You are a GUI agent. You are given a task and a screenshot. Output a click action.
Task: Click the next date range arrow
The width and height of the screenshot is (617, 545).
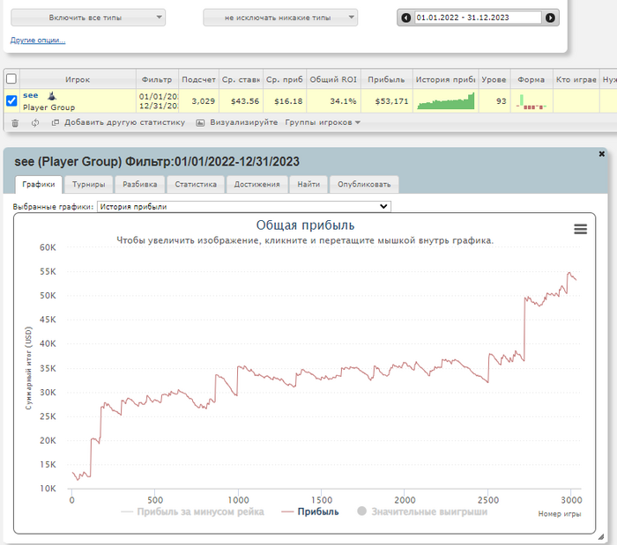pos(550,18)
